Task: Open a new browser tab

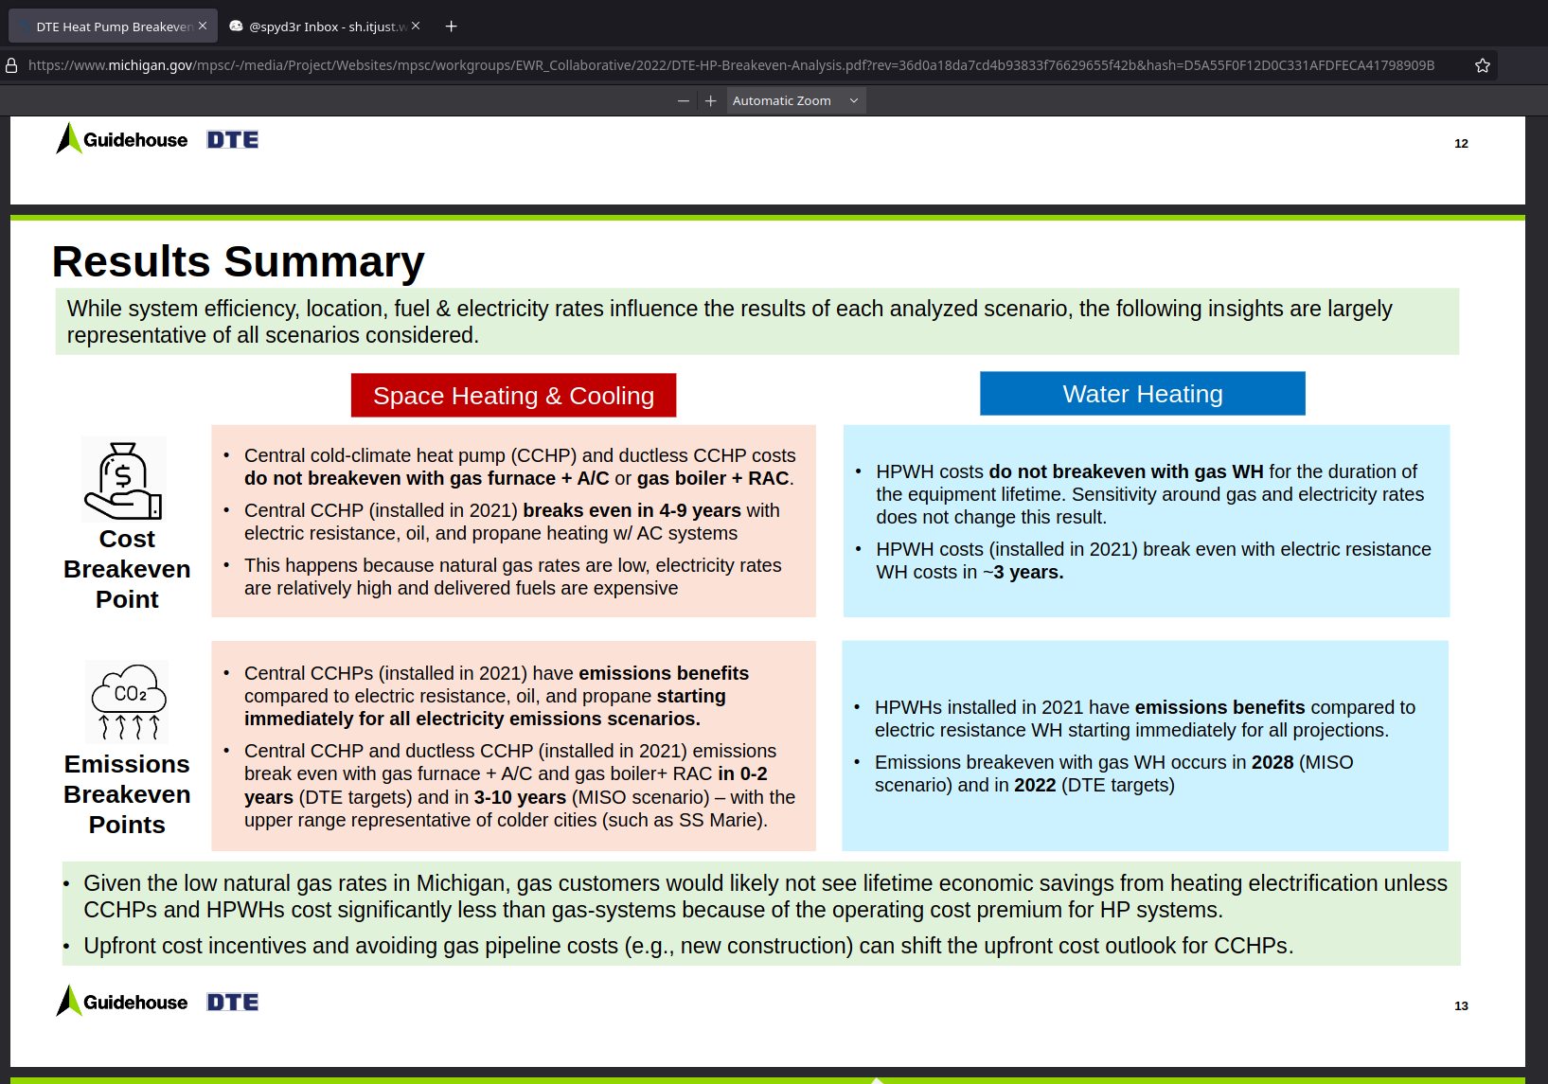Action: [x=452, y=27]
